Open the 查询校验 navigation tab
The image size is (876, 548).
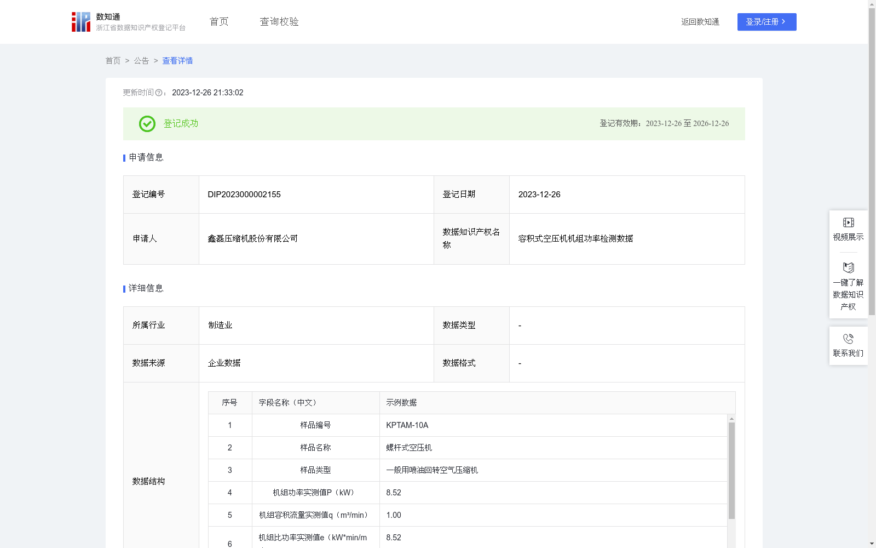279,22
